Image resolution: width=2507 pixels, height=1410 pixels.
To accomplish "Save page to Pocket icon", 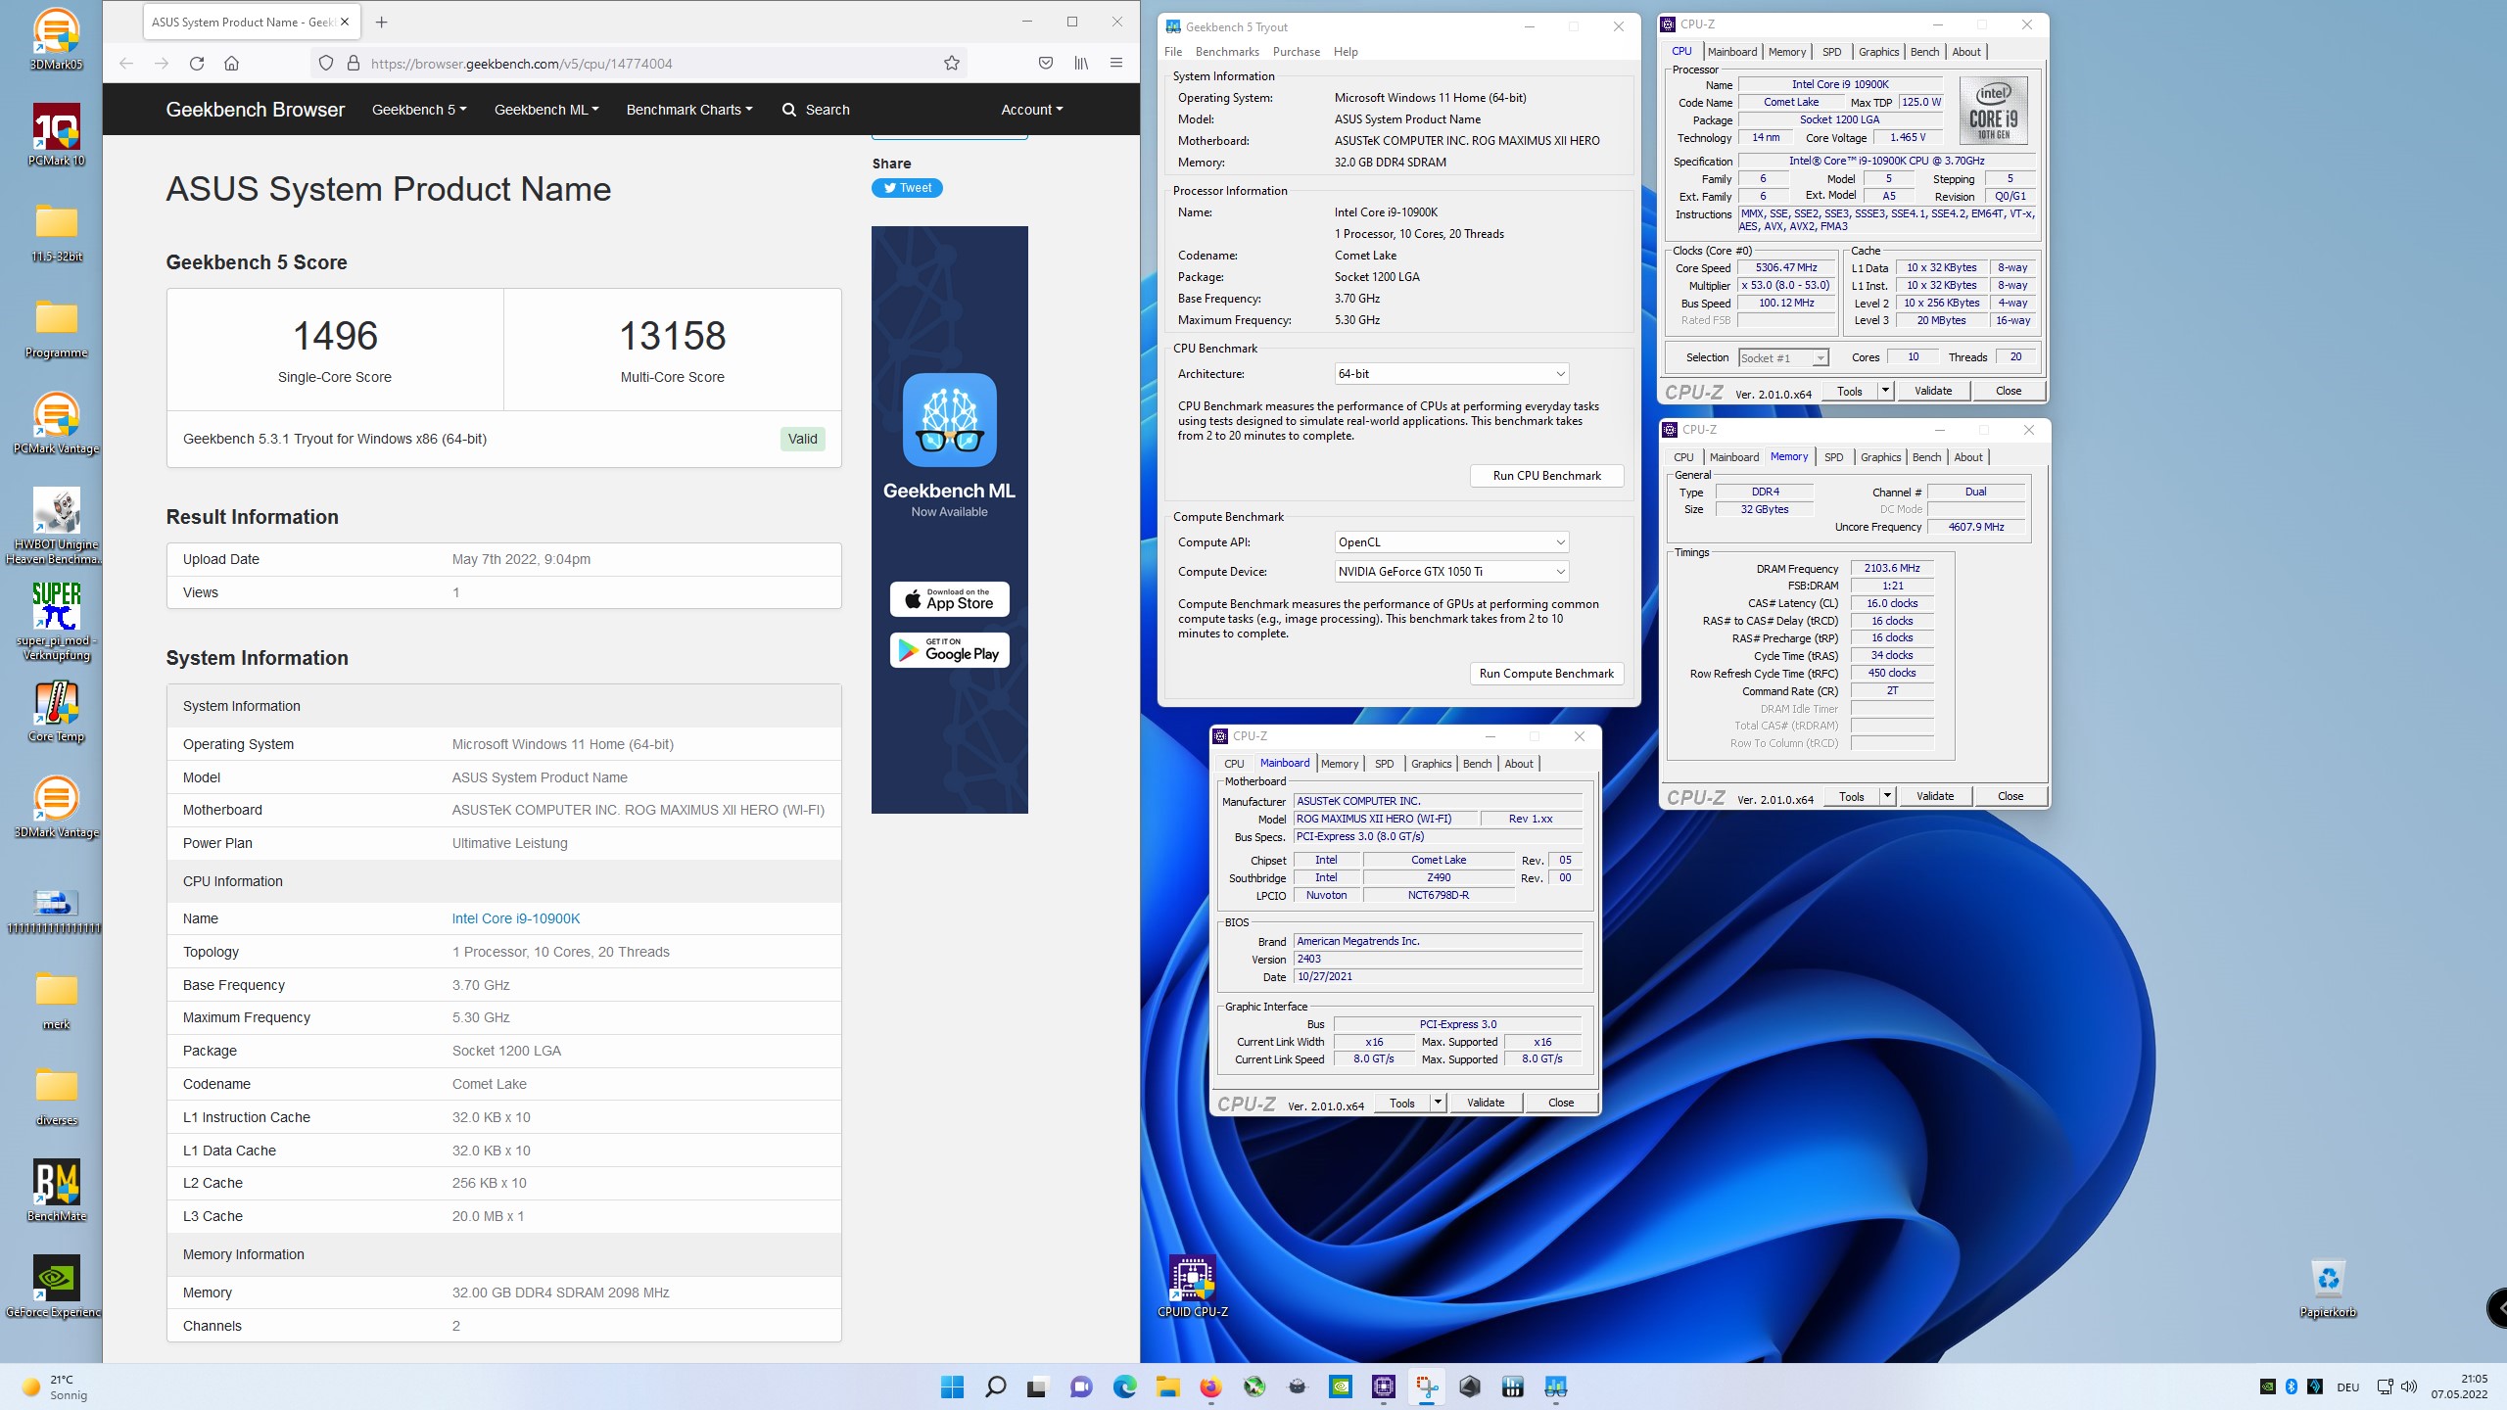I will pos(1046,64).
